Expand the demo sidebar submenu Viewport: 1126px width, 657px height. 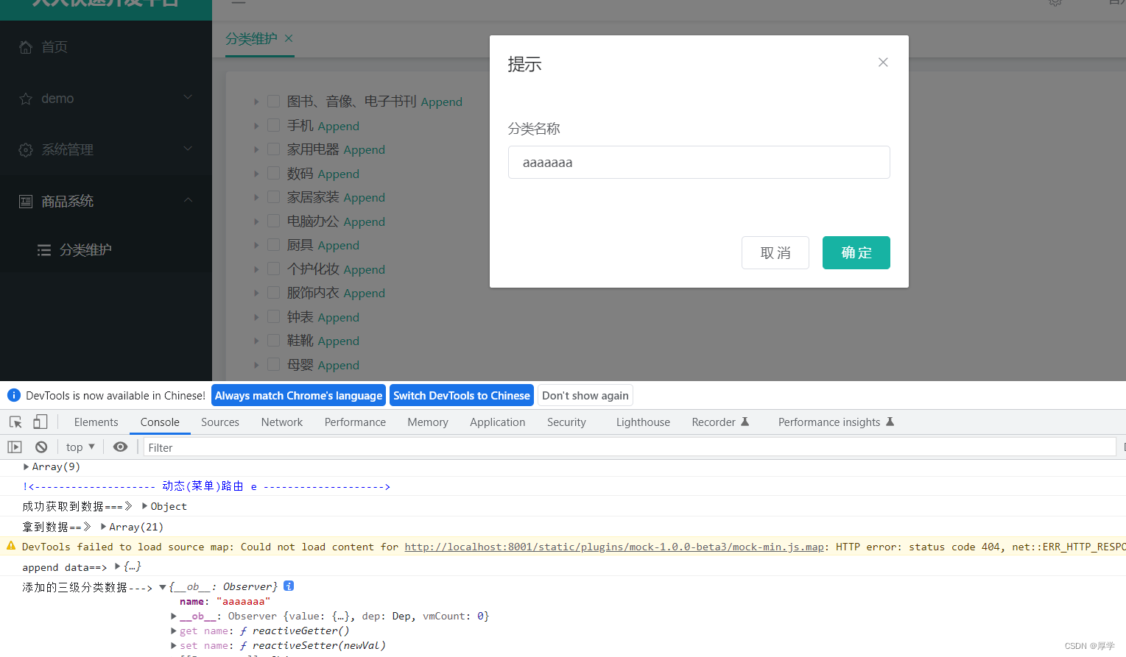click(x=188, y=97)
